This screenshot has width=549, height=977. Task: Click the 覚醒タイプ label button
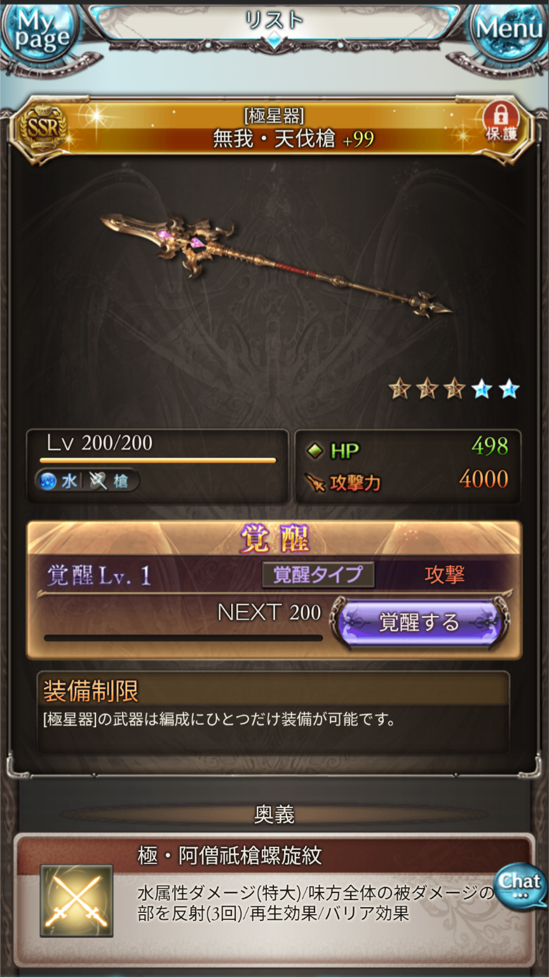(x=318, y=574)
